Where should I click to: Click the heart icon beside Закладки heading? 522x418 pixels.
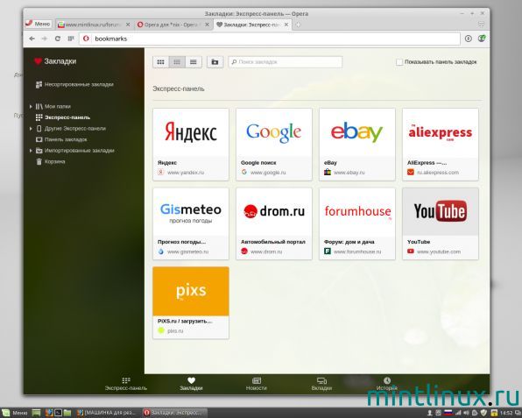tap(38, 61)
